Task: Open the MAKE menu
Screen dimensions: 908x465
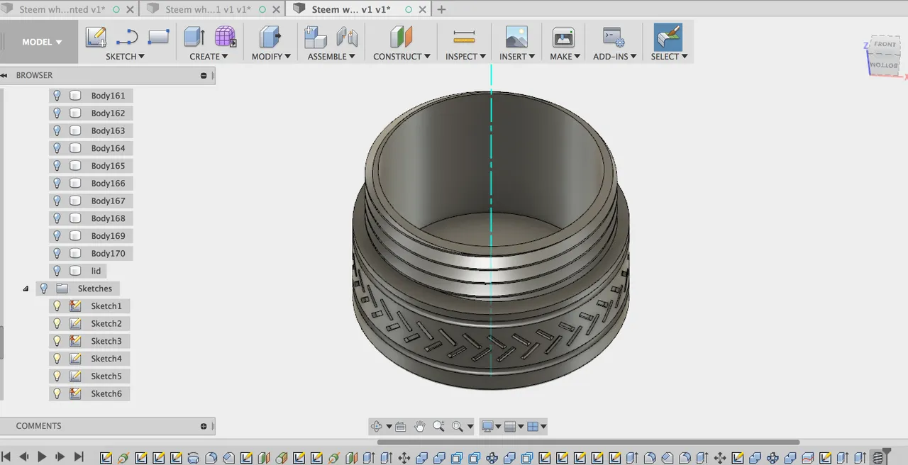Action: click(x=565, y=57)
